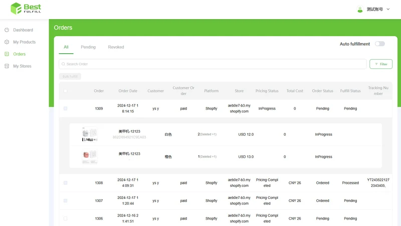Switch to the Pending tab
Viewport: 401px width, 226px height.
click(x=88, y=47)
